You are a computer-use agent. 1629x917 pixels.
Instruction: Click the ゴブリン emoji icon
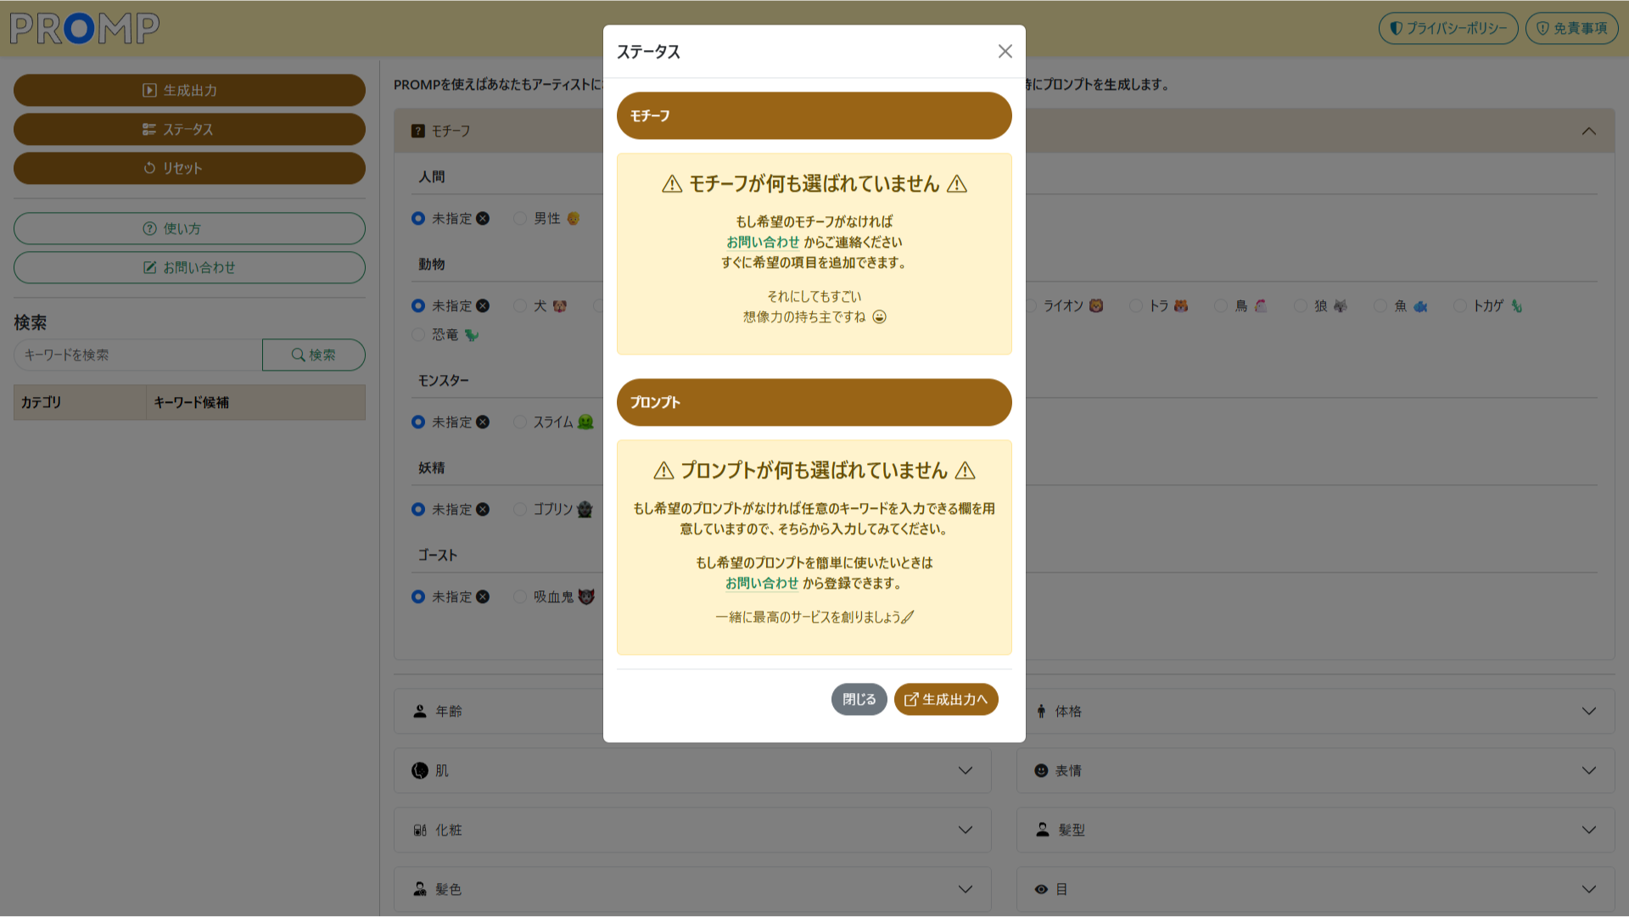[585, 510]
